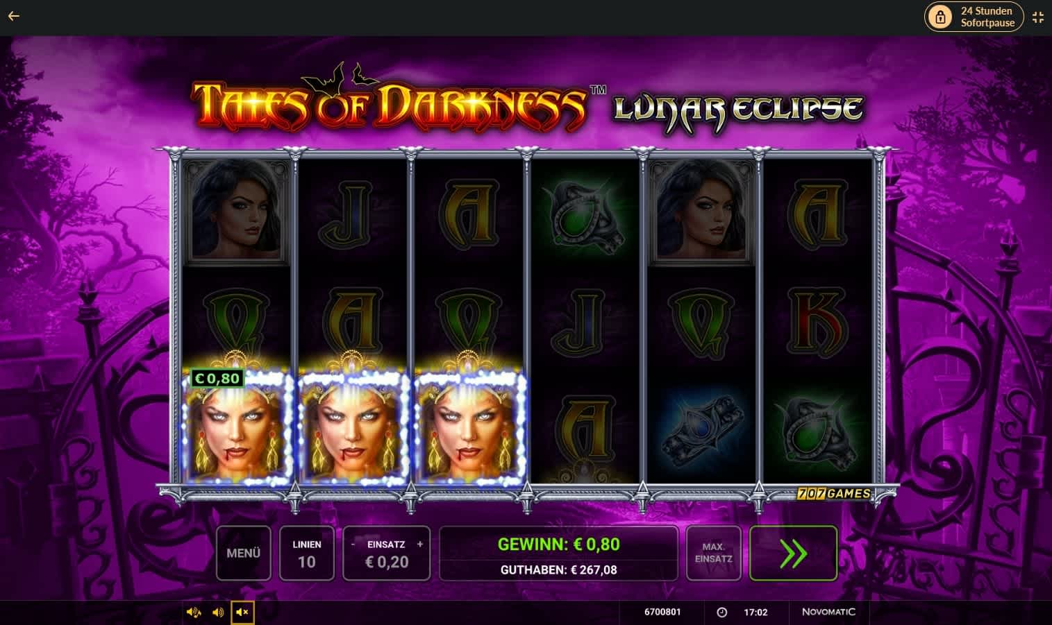
Task: Click the MAX. EINSATZ button
Action: tap(713, 553)
